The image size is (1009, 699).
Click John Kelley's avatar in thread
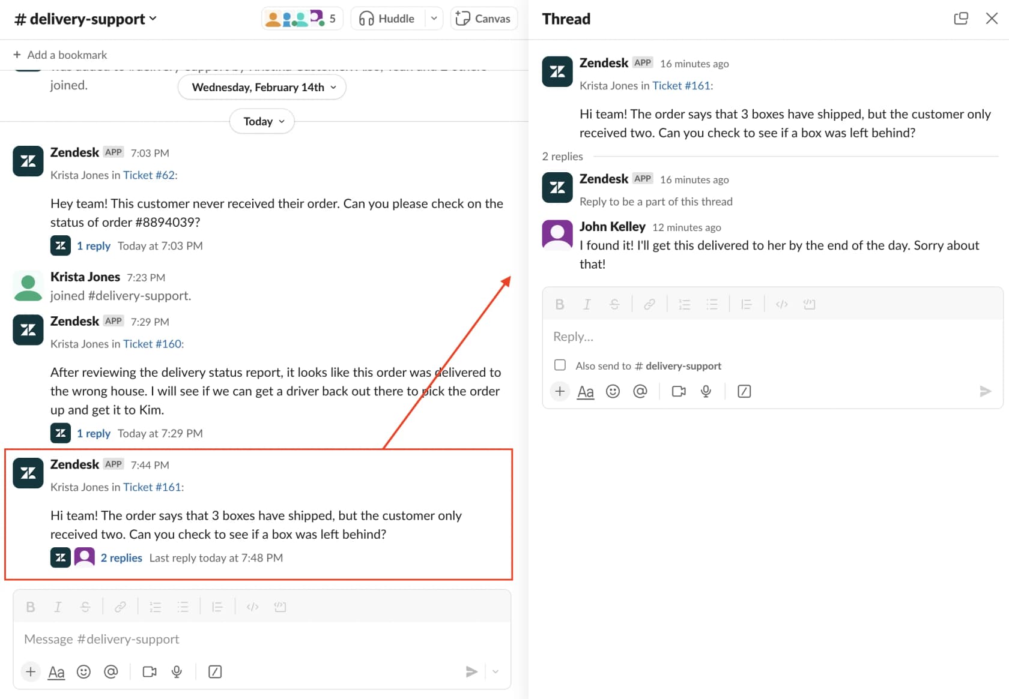[x=557, y=235]
